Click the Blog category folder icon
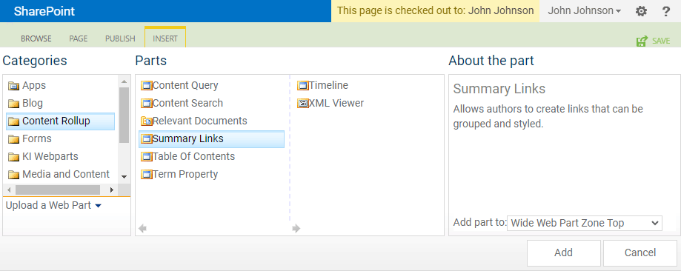This screenshot has height=271, width=681. pyautogui.click(x=14, y=104)
